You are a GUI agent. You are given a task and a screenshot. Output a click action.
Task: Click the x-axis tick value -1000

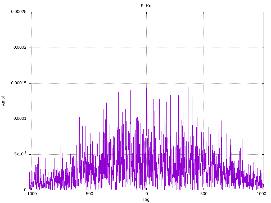[x=31, y=194]
